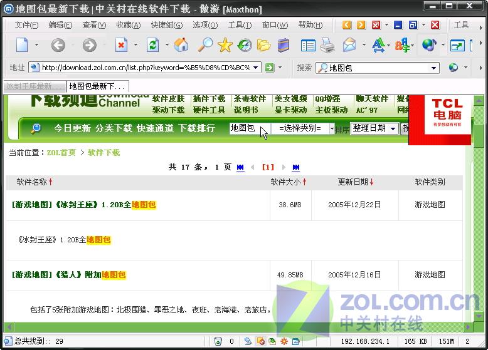The width and height of the screenshot is (488, 350).
Task: Click the globe search engine icon
Action: pyautogui.click(x=453, y=68)
